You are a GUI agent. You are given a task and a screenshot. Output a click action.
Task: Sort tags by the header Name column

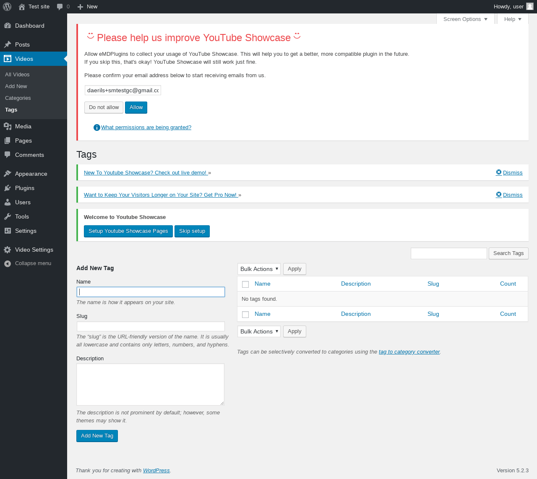(263, 284)
